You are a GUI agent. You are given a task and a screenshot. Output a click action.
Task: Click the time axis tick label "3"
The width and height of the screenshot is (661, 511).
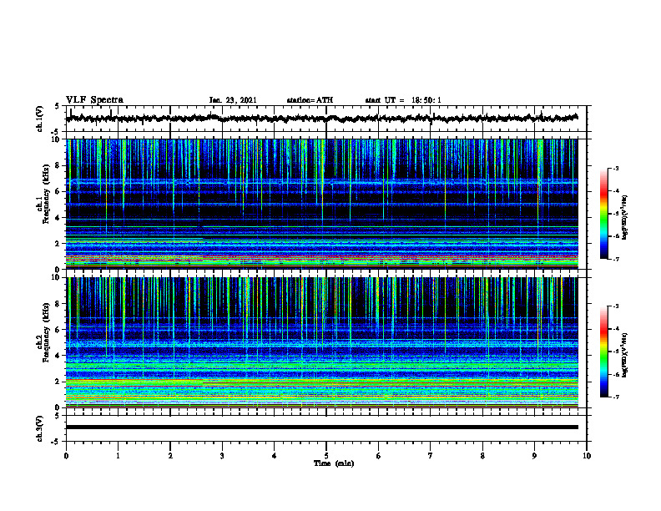(222, 456)
